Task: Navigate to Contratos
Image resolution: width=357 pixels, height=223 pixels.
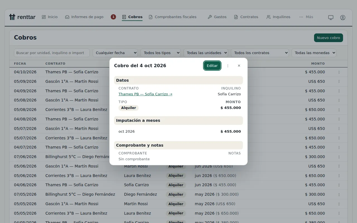Action: tap(246, 17)
